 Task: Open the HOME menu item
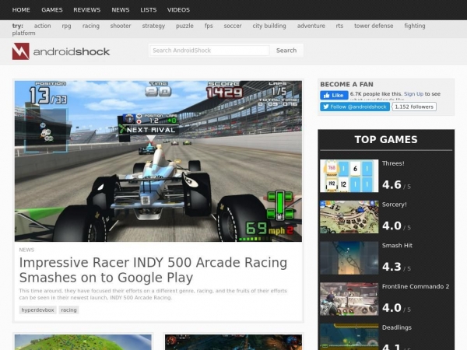pyautogui.click(x=21, y=10)
